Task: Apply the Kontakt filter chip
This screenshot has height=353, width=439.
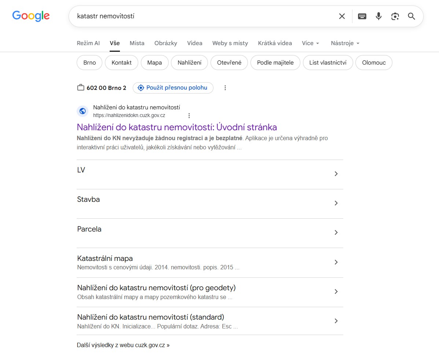Action: pyautogui.click(x=121, y=62)
